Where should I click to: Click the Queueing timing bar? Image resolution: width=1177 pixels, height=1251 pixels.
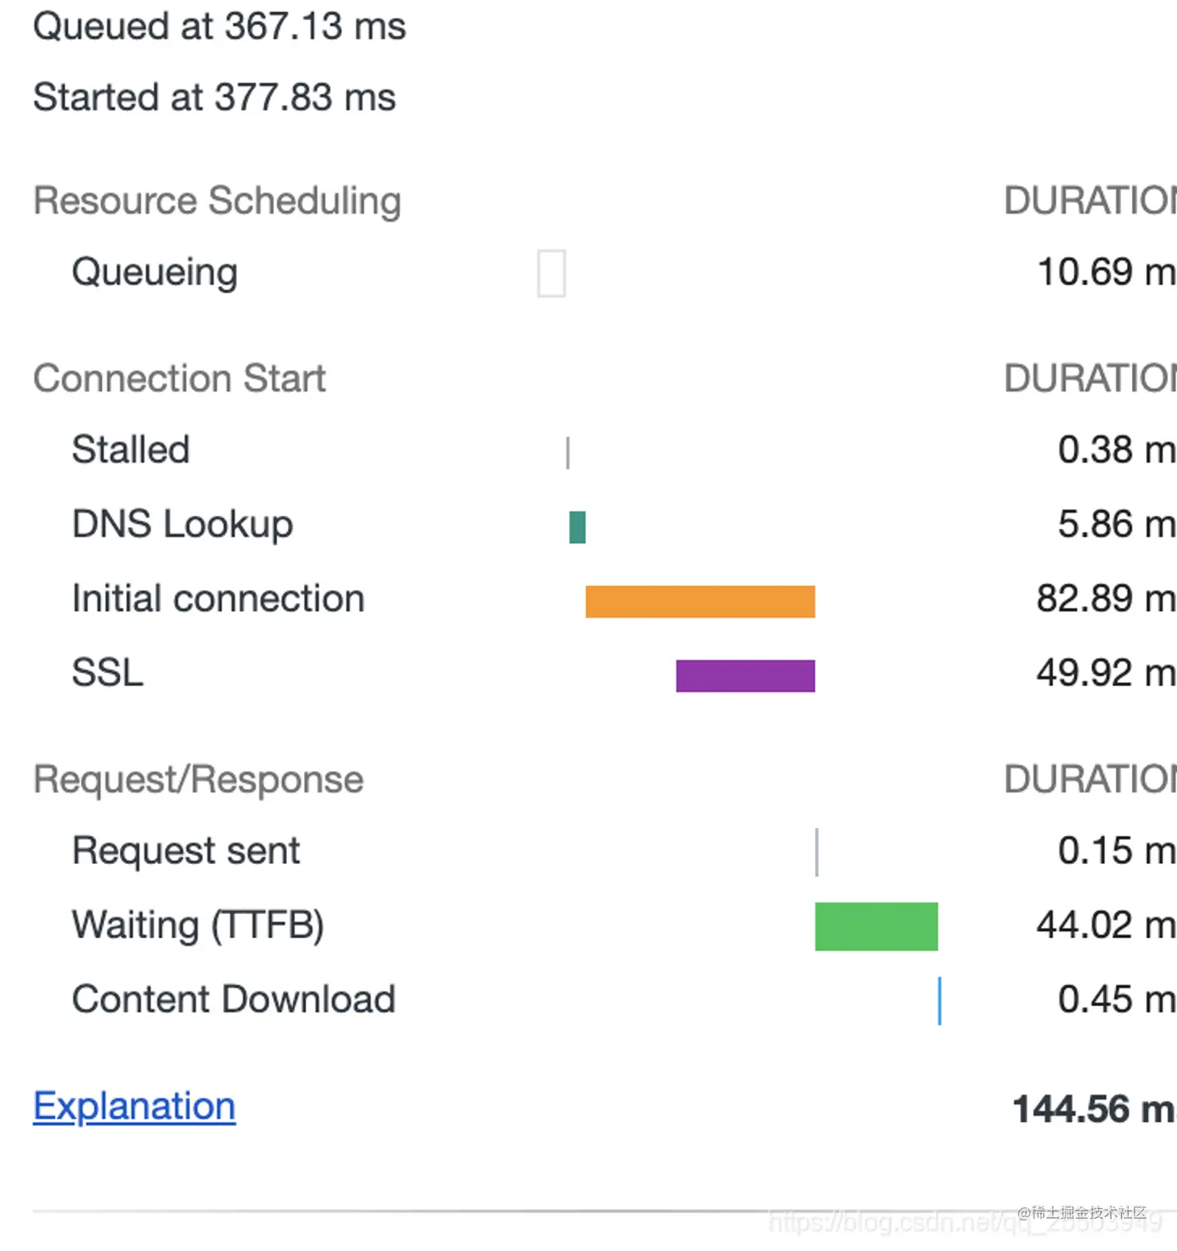click(551, 273)
